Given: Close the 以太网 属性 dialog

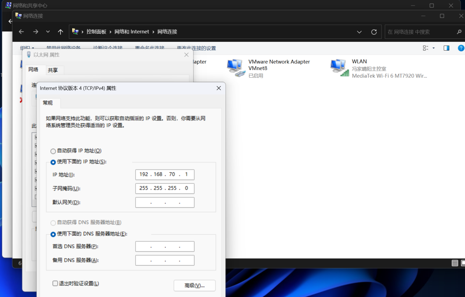Looking at the screenshot, I should pyautogui.click(x=187, y=55).
